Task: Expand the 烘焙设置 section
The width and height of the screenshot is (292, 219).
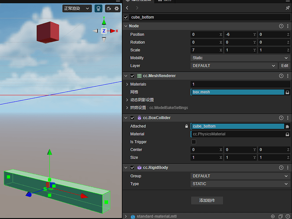Action: pyautogui.click(x=127, y=108)
